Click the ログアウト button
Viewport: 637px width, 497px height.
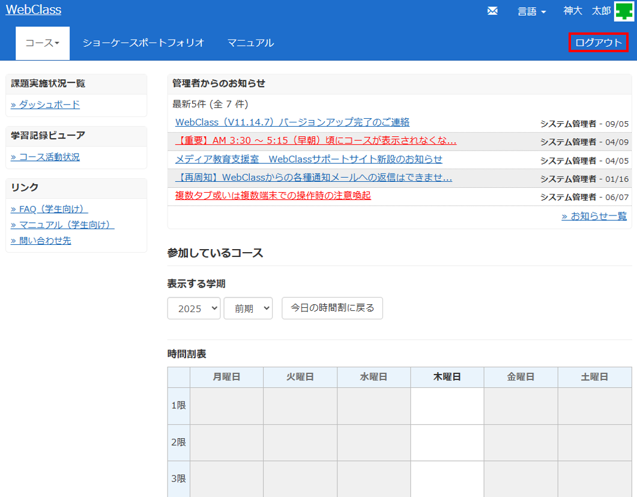pos(598,43)
